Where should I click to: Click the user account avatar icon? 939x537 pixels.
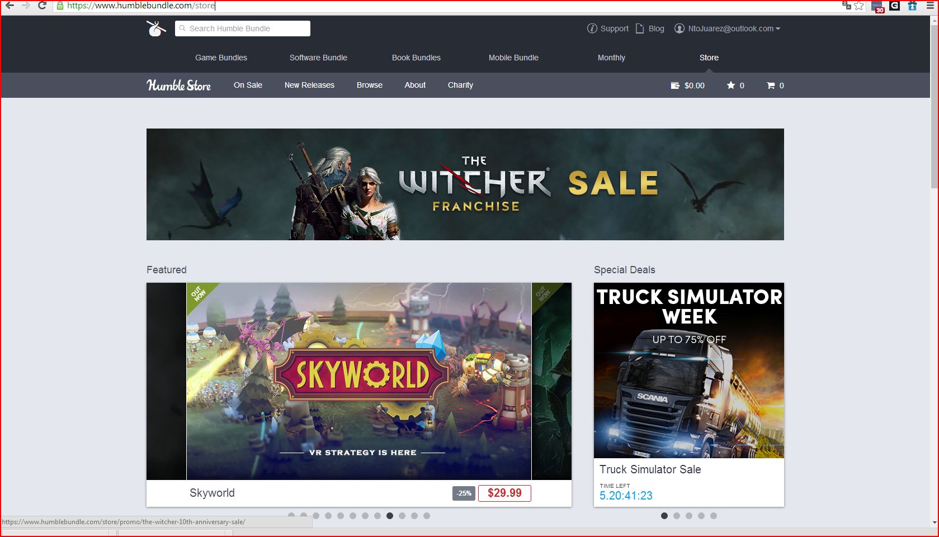(680, 28)
